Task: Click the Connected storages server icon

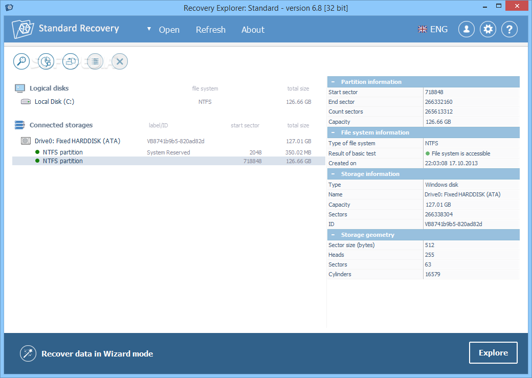Action: [x=19, y=125]
